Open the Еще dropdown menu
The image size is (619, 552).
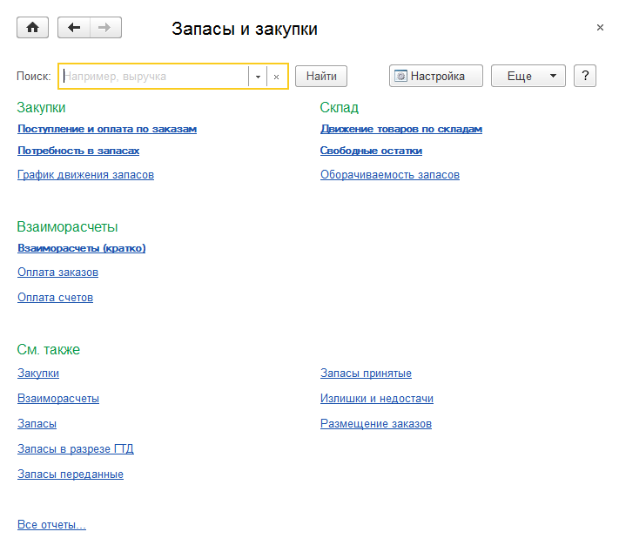tap(528, 76)
